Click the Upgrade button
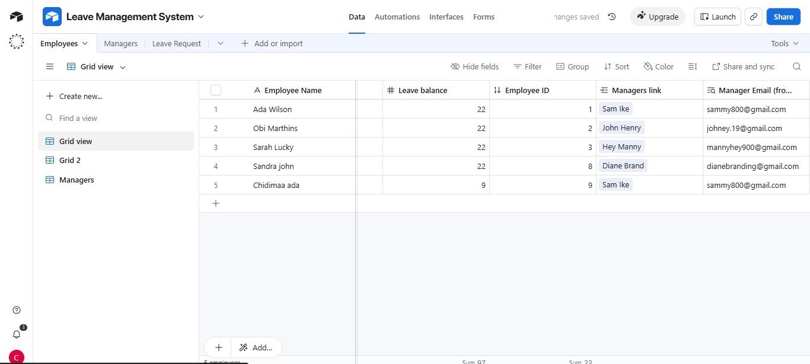This screenshot has height=364, width=810. (x=657, y=17)
